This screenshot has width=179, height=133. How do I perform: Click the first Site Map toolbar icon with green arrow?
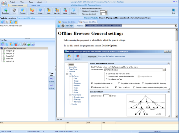[2, 44]
